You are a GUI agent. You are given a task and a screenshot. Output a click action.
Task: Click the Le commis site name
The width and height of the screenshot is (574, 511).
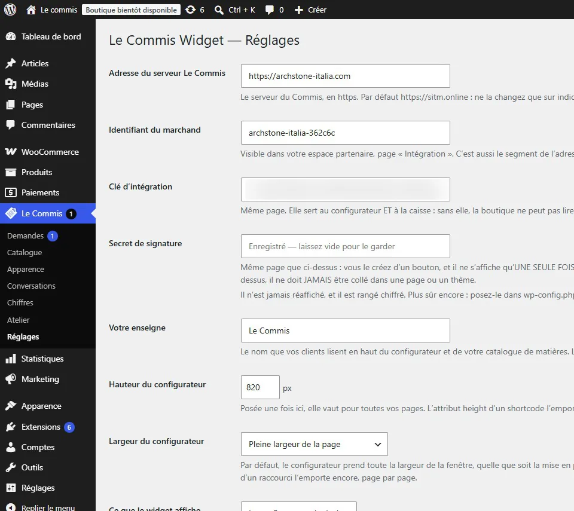pos(59,10)
